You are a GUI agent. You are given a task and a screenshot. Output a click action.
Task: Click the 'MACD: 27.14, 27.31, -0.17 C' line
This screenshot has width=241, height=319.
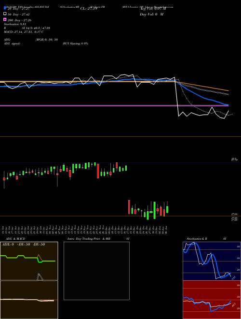24,32
